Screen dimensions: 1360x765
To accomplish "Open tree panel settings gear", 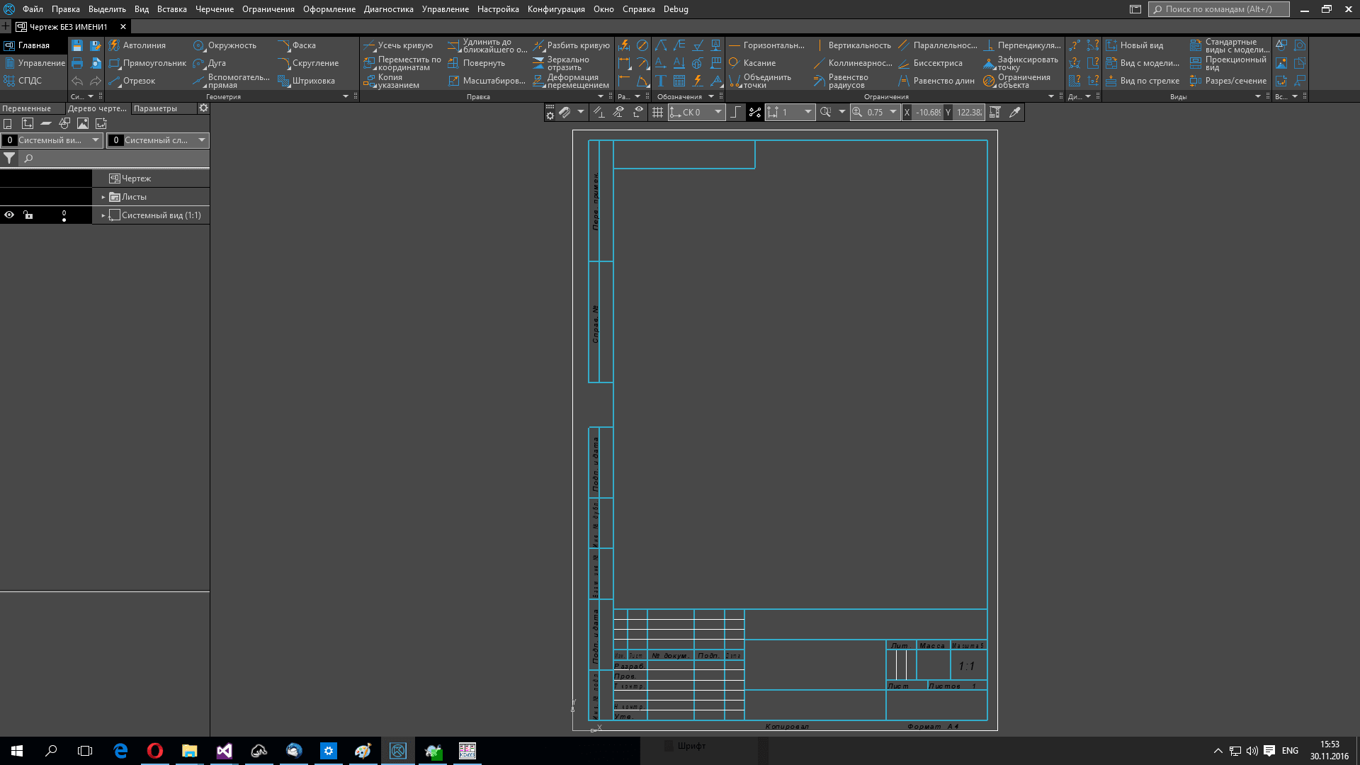I will click(x=203, y=108).
